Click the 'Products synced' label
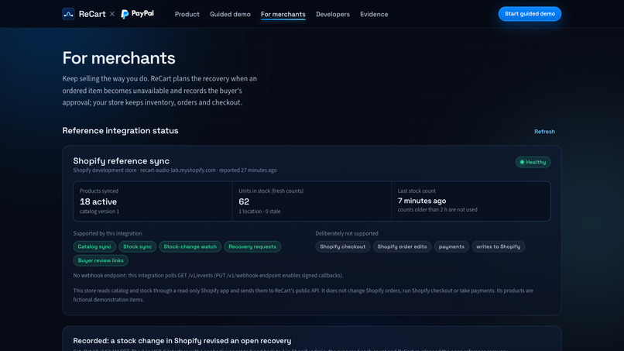This screenshot has width=624, height=351. coord(98,191)
